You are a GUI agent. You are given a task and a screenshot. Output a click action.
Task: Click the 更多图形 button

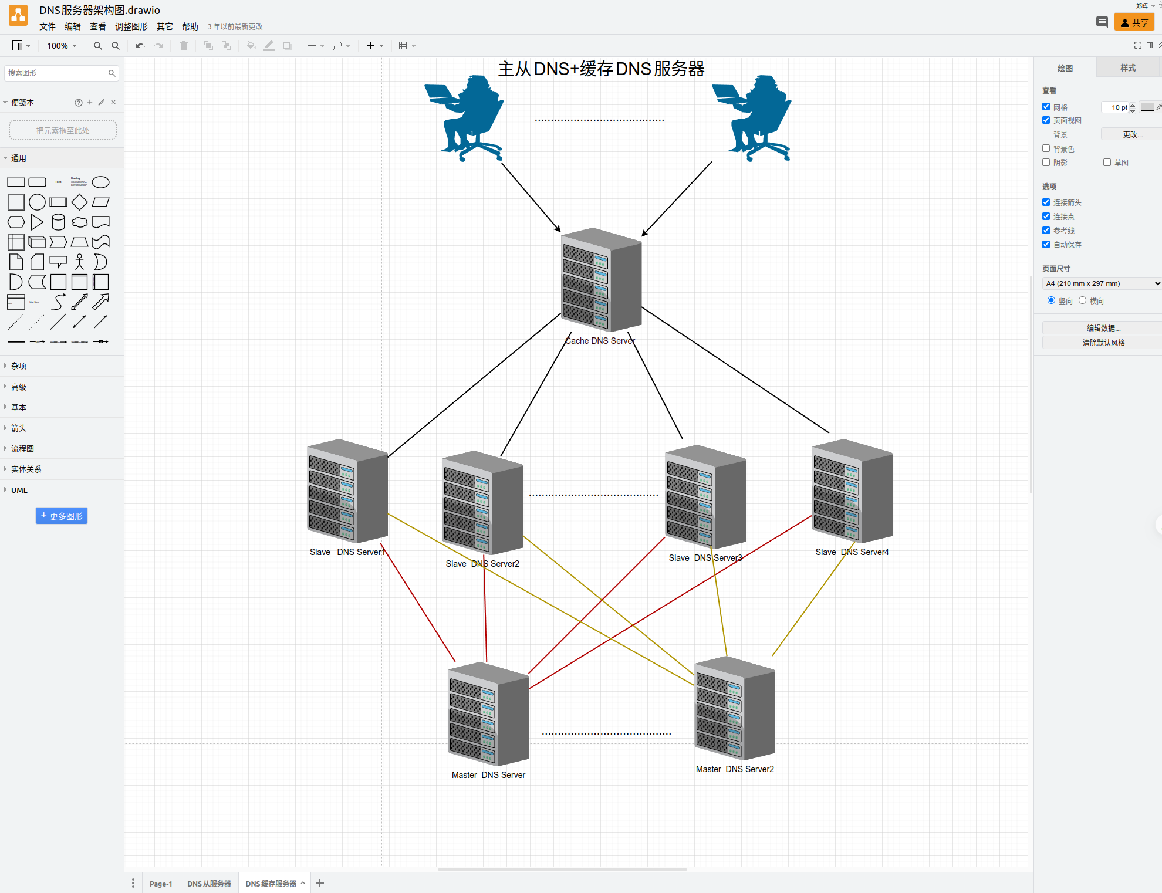(x=62, y=516)
